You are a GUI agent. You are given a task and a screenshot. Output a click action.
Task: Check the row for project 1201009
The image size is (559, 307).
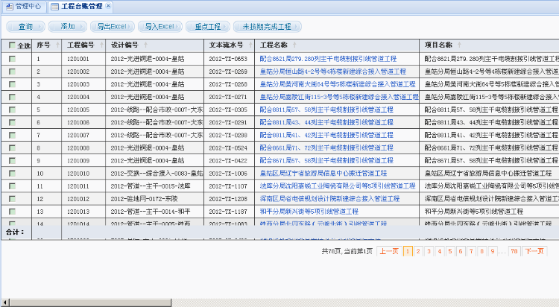point(12,161)
